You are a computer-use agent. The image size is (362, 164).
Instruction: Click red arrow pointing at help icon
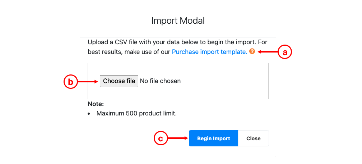pos(268,52)
